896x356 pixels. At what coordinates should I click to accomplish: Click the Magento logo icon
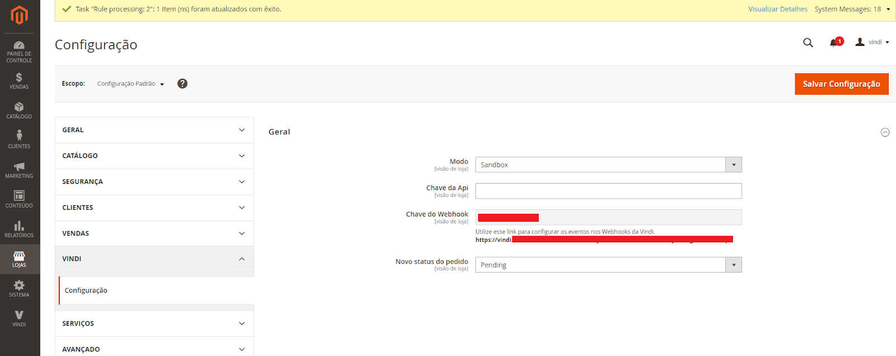click(20, 15)
